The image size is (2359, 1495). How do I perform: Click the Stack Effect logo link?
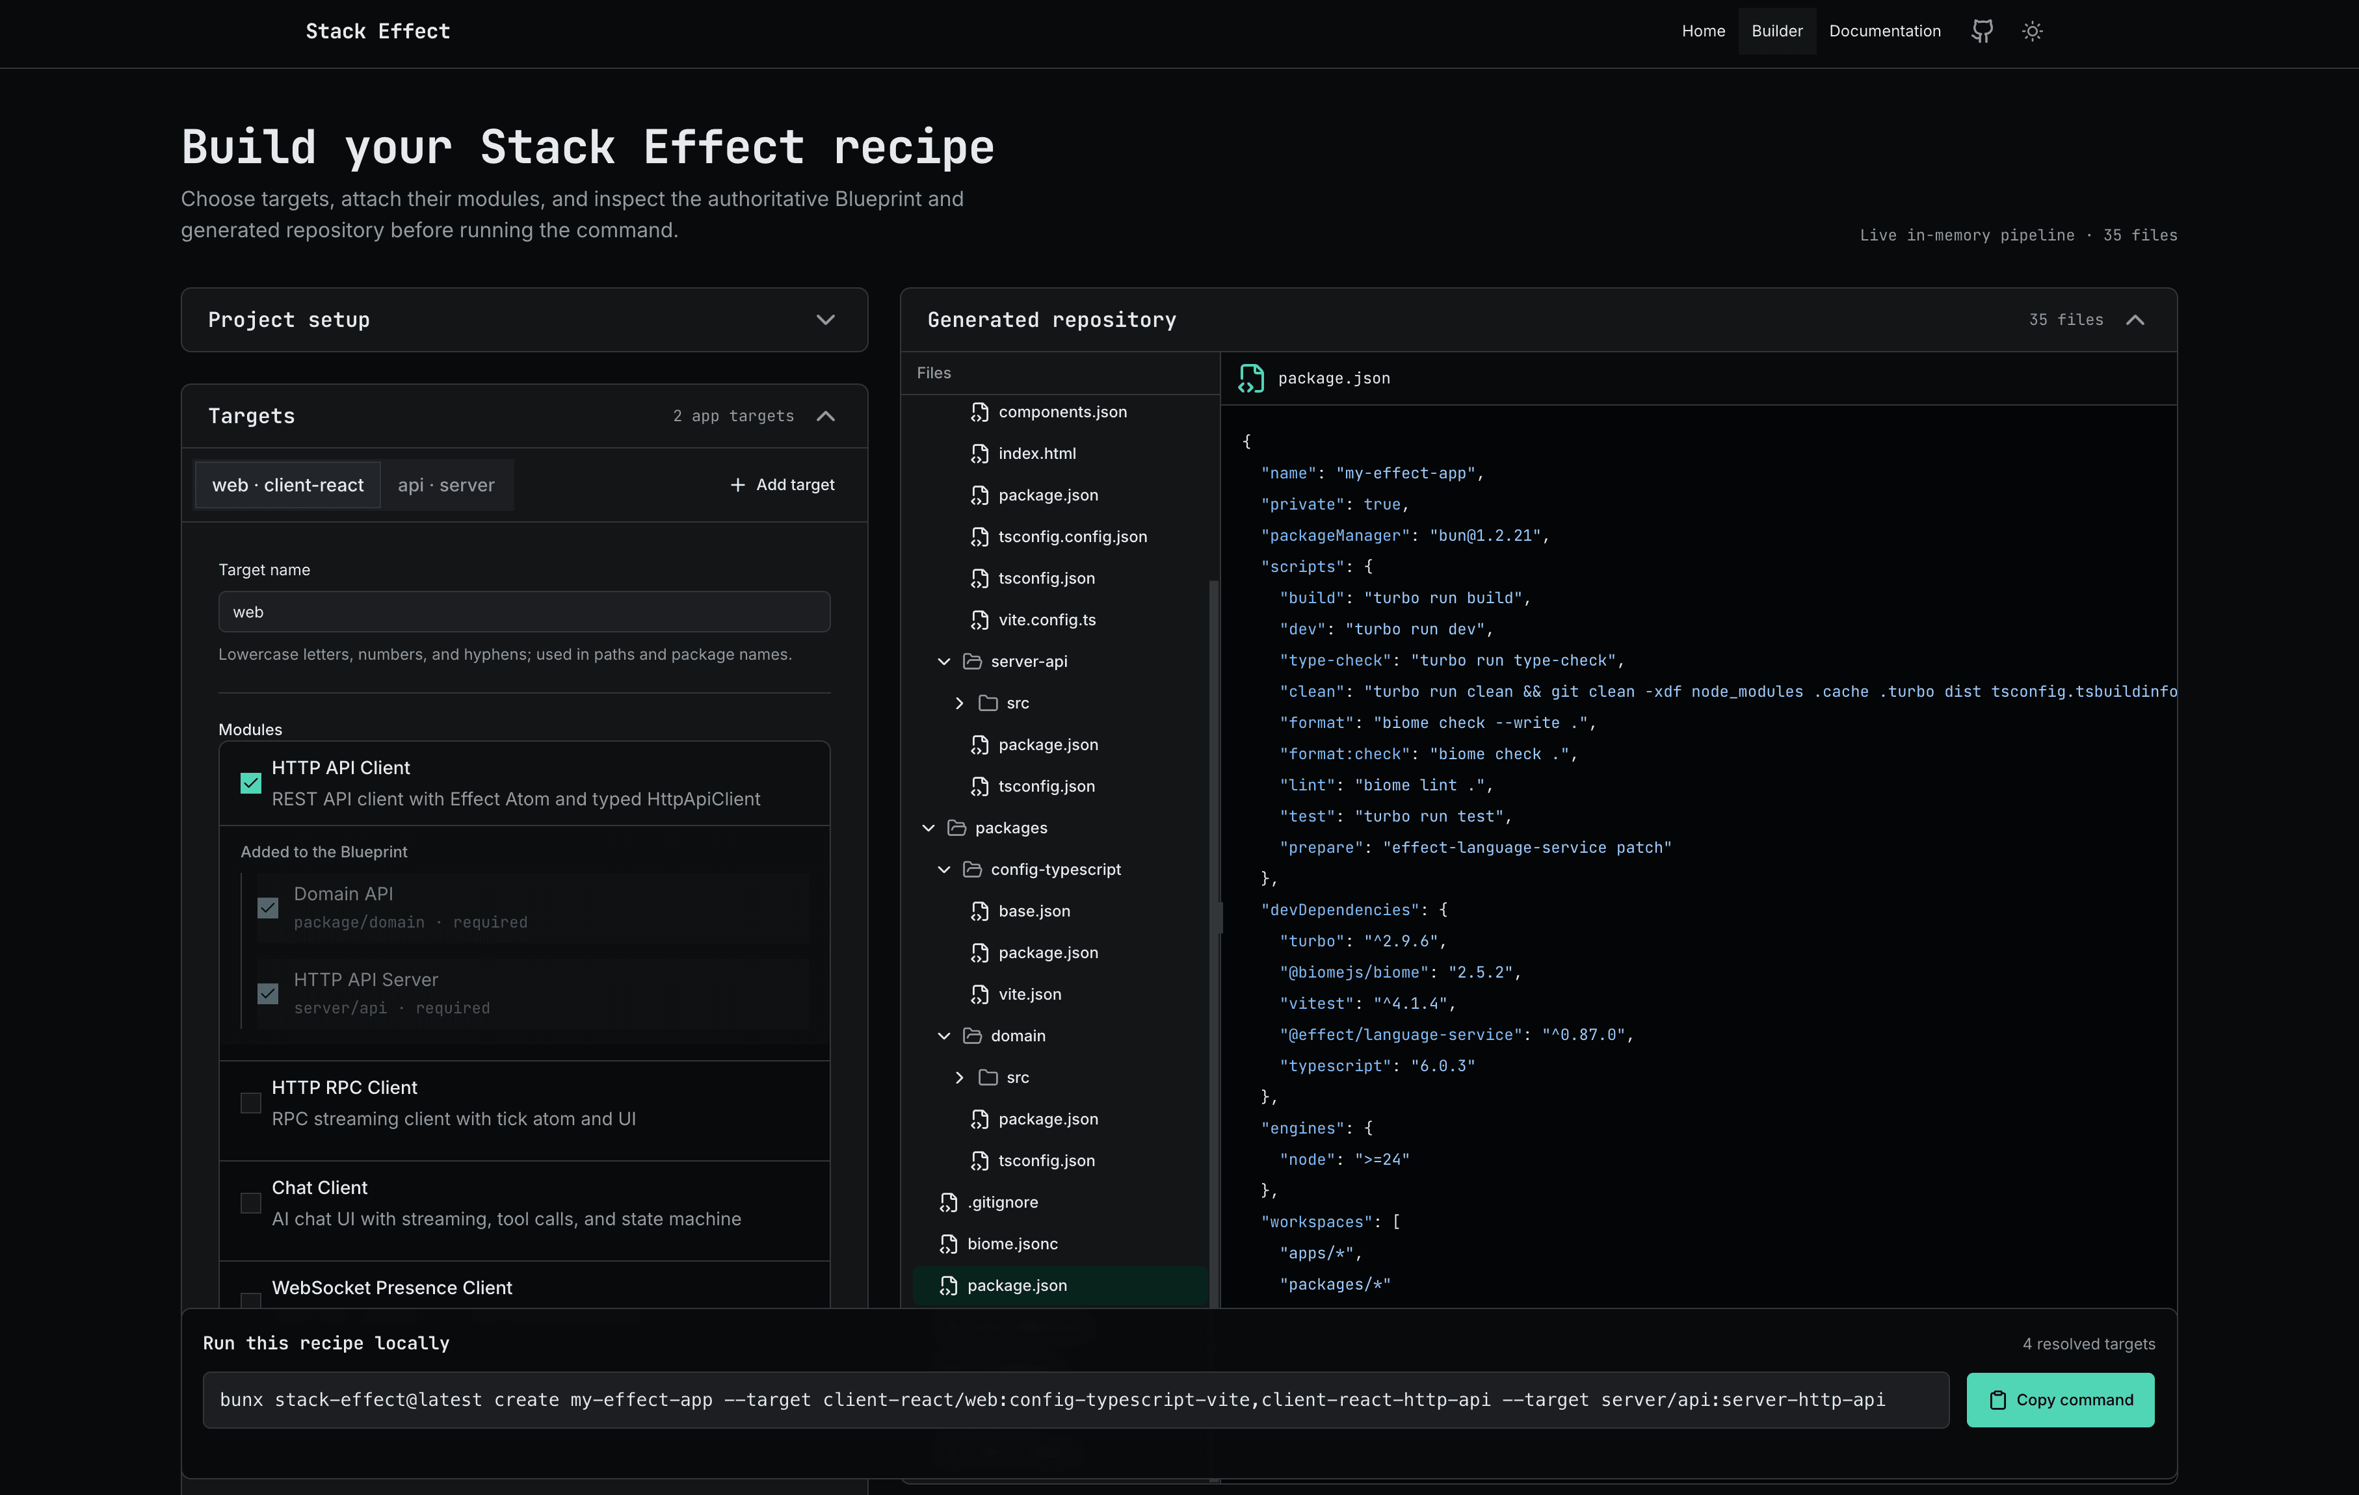378,31
